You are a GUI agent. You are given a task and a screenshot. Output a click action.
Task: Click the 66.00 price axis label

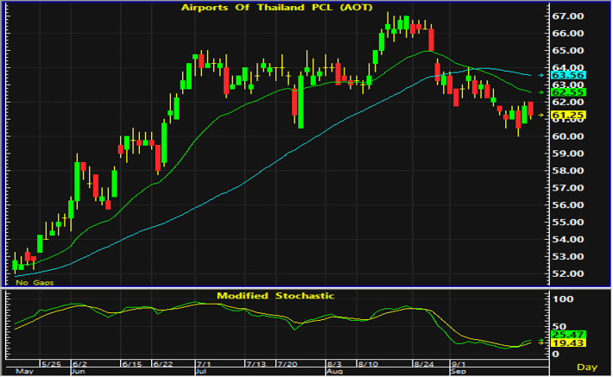[x=567, y=33]
